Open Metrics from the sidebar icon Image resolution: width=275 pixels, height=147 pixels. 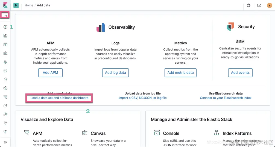[x=5, y=79]
